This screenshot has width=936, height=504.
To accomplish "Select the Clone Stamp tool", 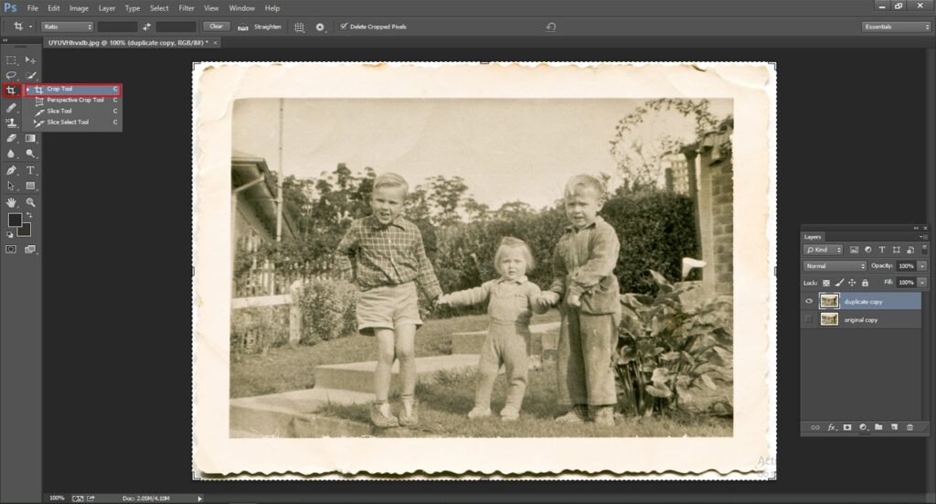I will pyautogui.click(x=11, y=123).
